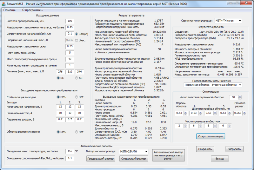Click stepper for winding 3 wire diameter
Viewport: 254px width, 170px height.
[x=229, y=113]
